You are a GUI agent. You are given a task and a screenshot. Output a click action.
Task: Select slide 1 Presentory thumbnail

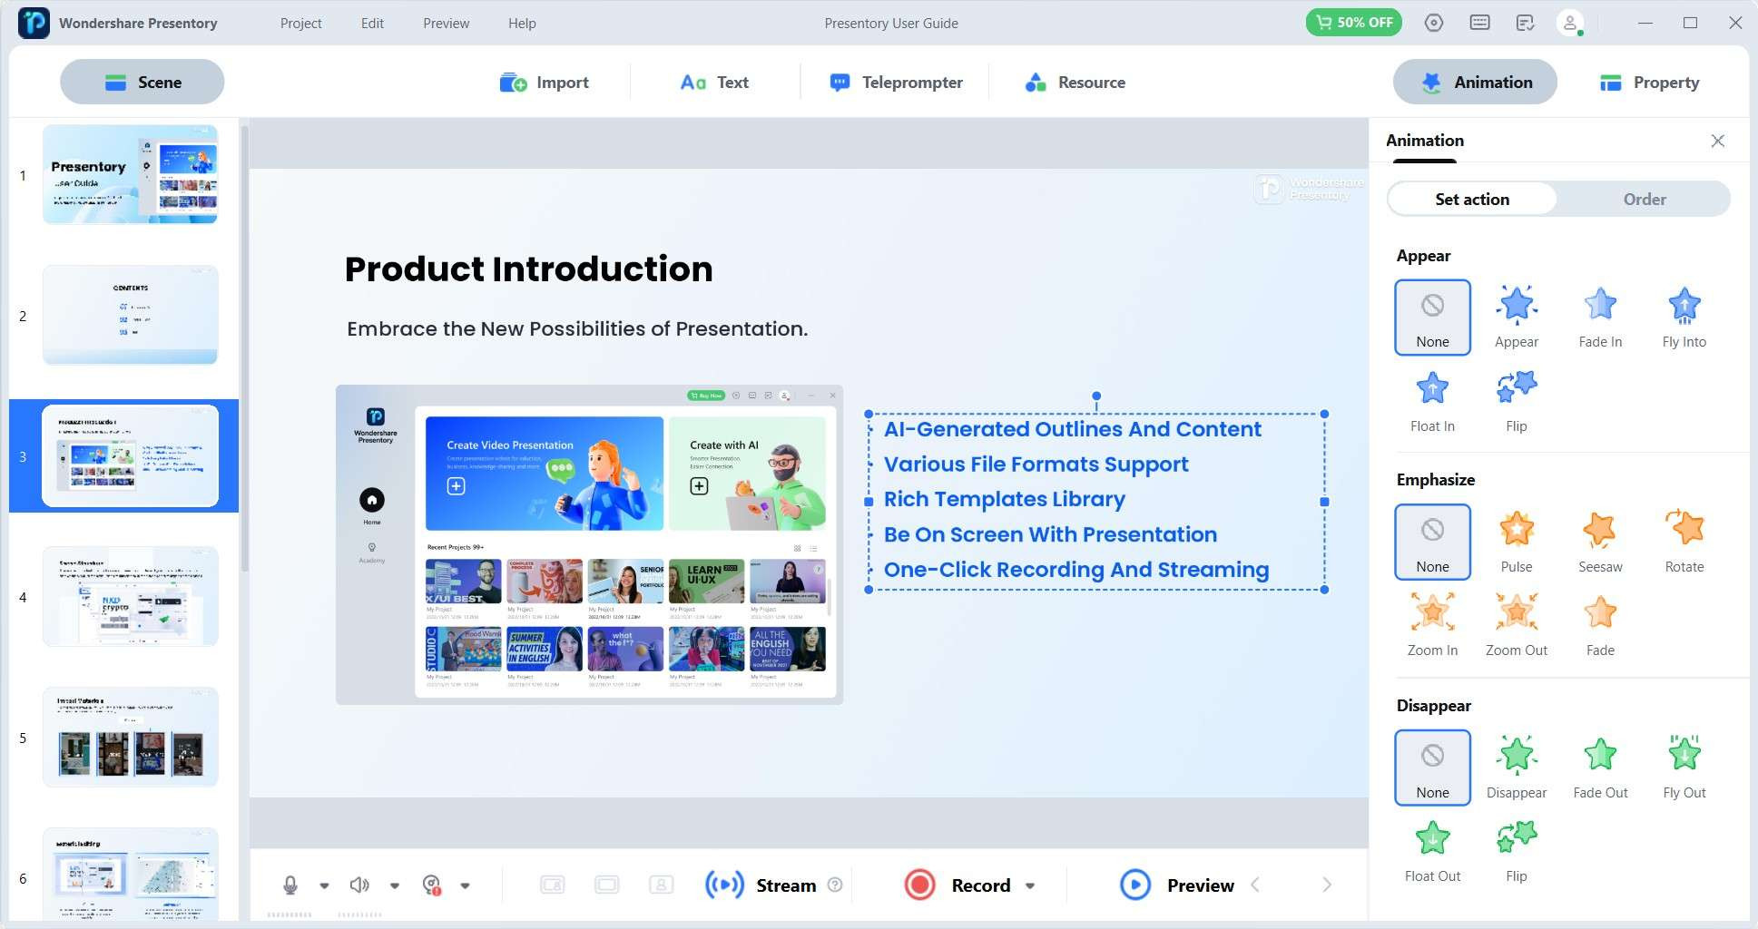(x=130, y=174)
